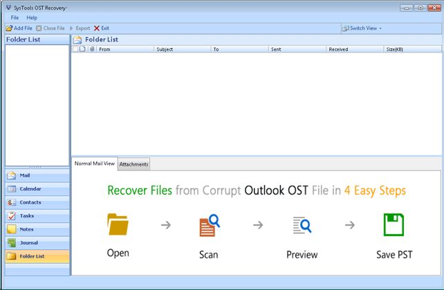Open the Switch View dropdown arrow

click(x=380, y=28)
